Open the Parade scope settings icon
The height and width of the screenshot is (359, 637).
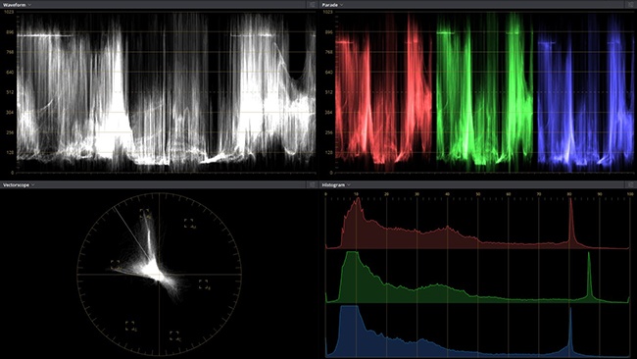pos(630,5)
